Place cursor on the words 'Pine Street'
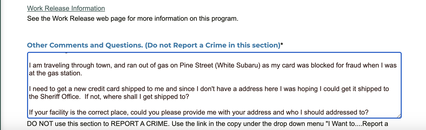 coord(196,65)
